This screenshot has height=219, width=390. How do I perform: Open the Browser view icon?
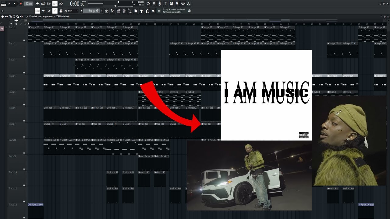pyautogui.click(x=130, y=11)
